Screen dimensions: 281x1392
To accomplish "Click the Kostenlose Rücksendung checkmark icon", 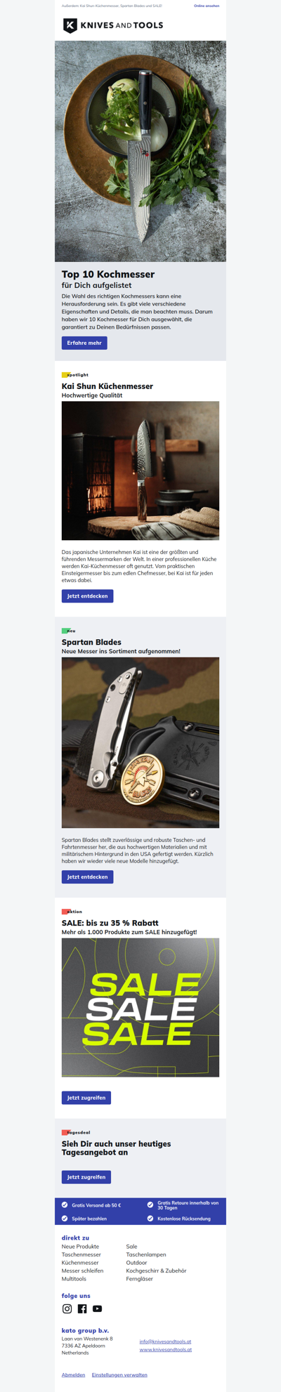I will point(150,1219).
